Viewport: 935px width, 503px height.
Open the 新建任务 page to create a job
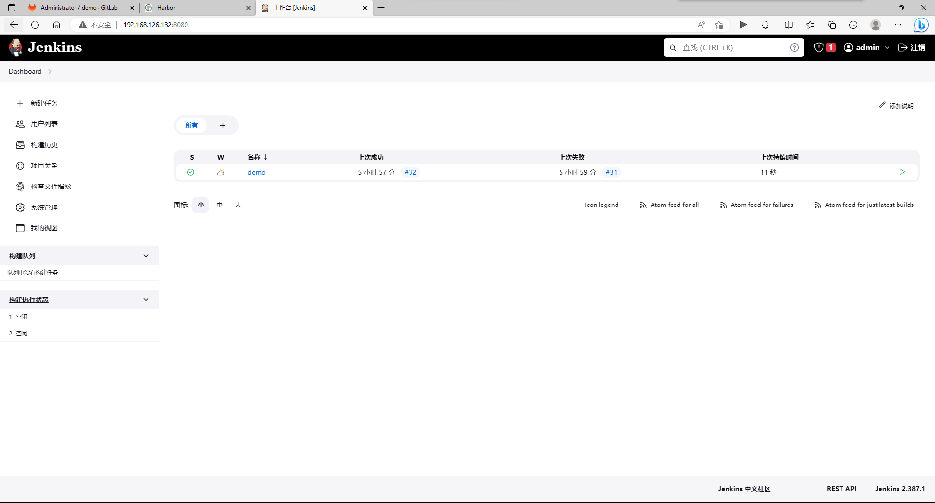click(44, 103)
